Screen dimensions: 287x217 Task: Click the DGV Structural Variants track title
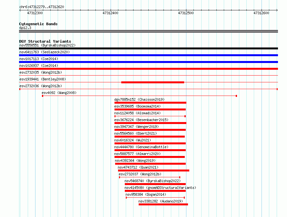(45, 41)
